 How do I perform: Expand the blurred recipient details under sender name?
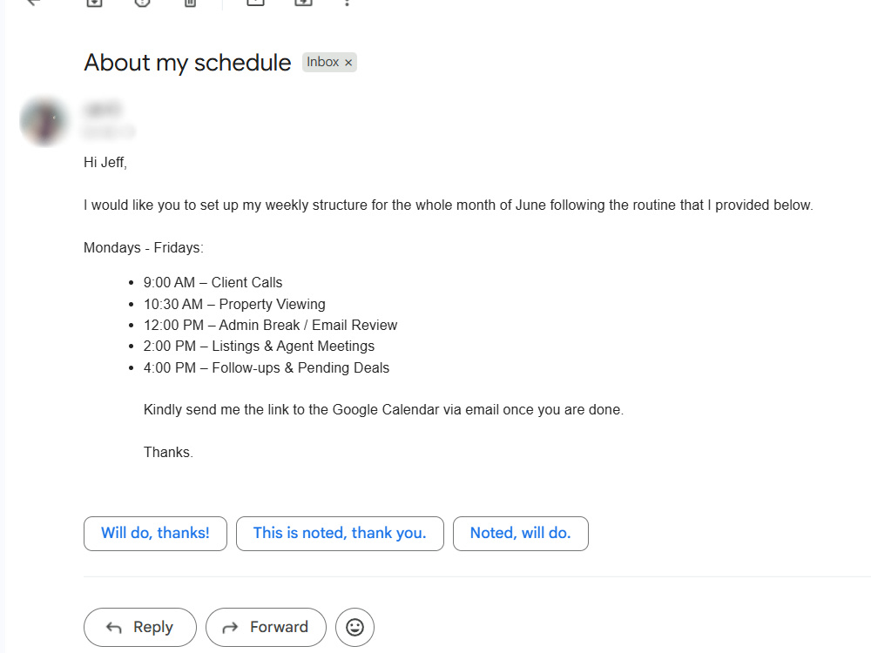coord(109,132)
